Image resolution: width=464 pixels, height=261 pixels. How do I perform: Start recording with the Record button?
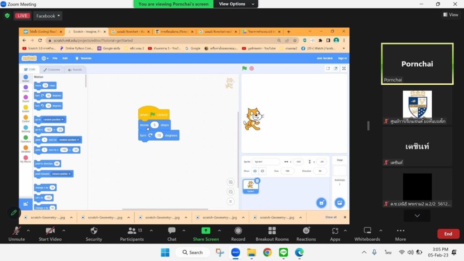[238, 234]
